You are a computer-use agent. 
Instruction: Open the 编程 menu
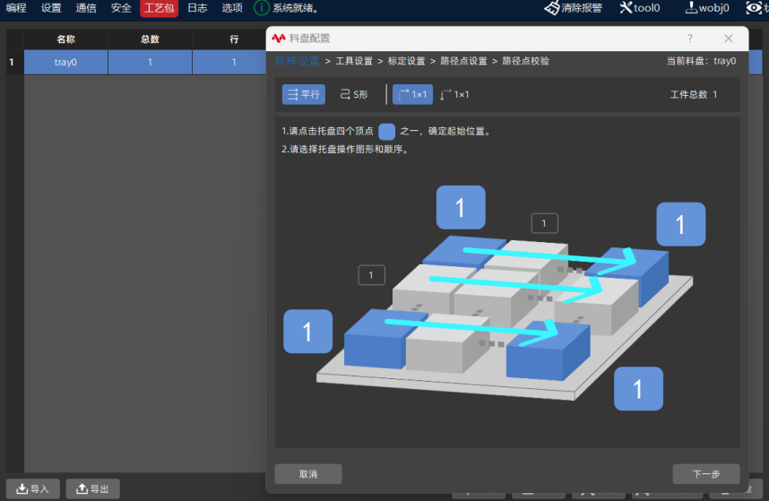16,8
